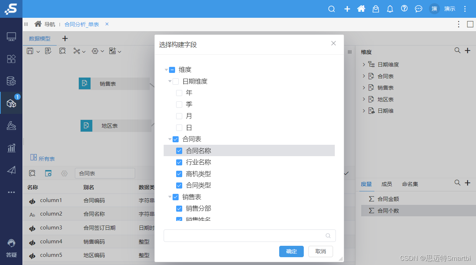Uncheck the 合同名称 checkbox
This screenshot has width=476, height=265.
(179, 151)
